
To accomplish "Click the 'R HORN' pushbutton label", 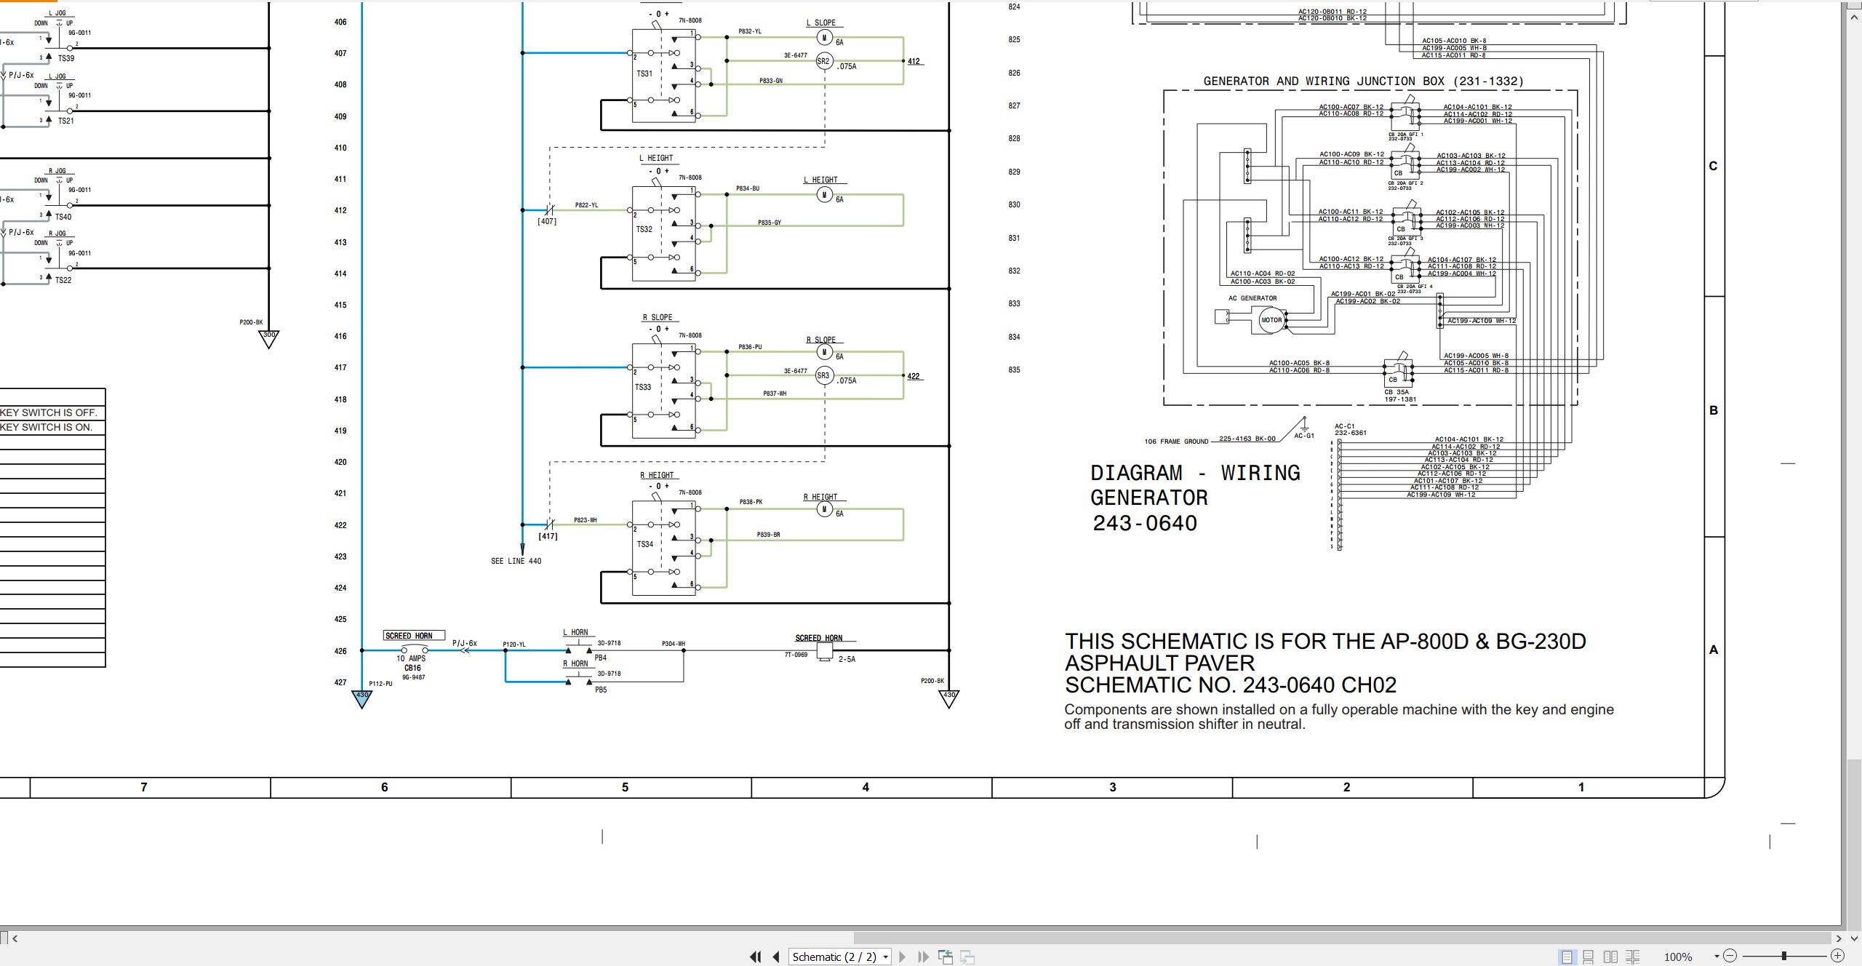I will point(575,663).
